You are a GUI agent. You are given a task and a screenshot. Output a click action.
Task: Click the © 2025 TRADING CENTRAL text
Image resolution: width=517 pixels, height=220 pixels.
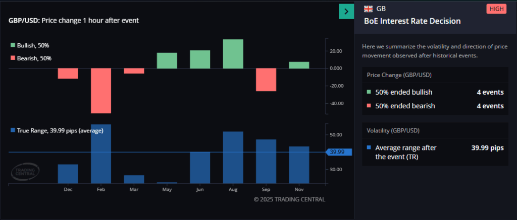click(289, 199)
